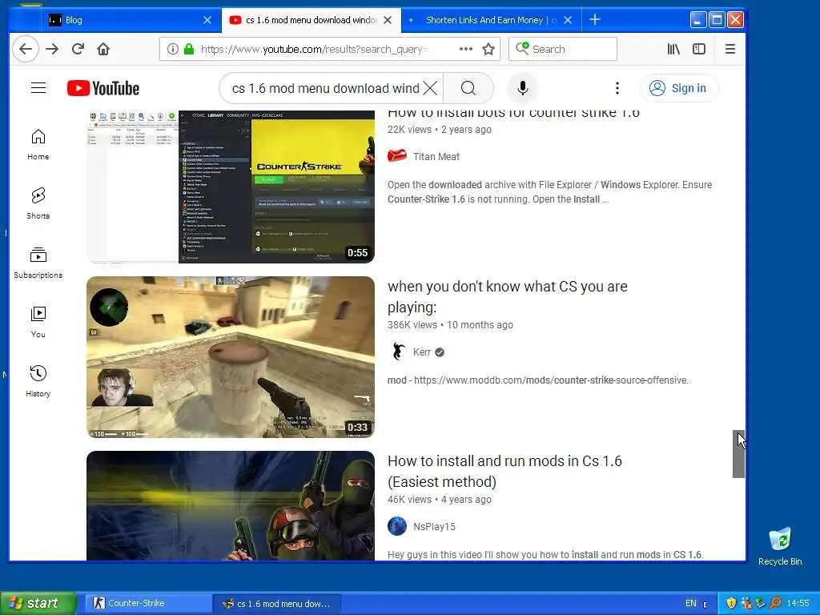Open Titan Meat channel avatar
Viewport: 820px width, 615px height.
click(x=397, y=156)
